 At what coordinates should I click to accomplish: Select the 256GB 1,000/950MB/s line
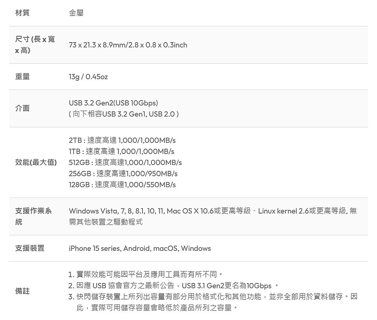click(123, 174)
